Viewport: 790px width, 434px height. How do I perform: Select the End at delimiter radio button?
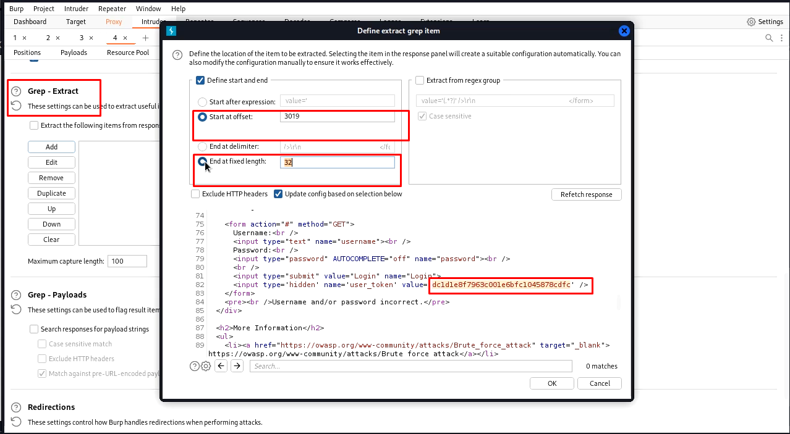click(x=202, y=147)
